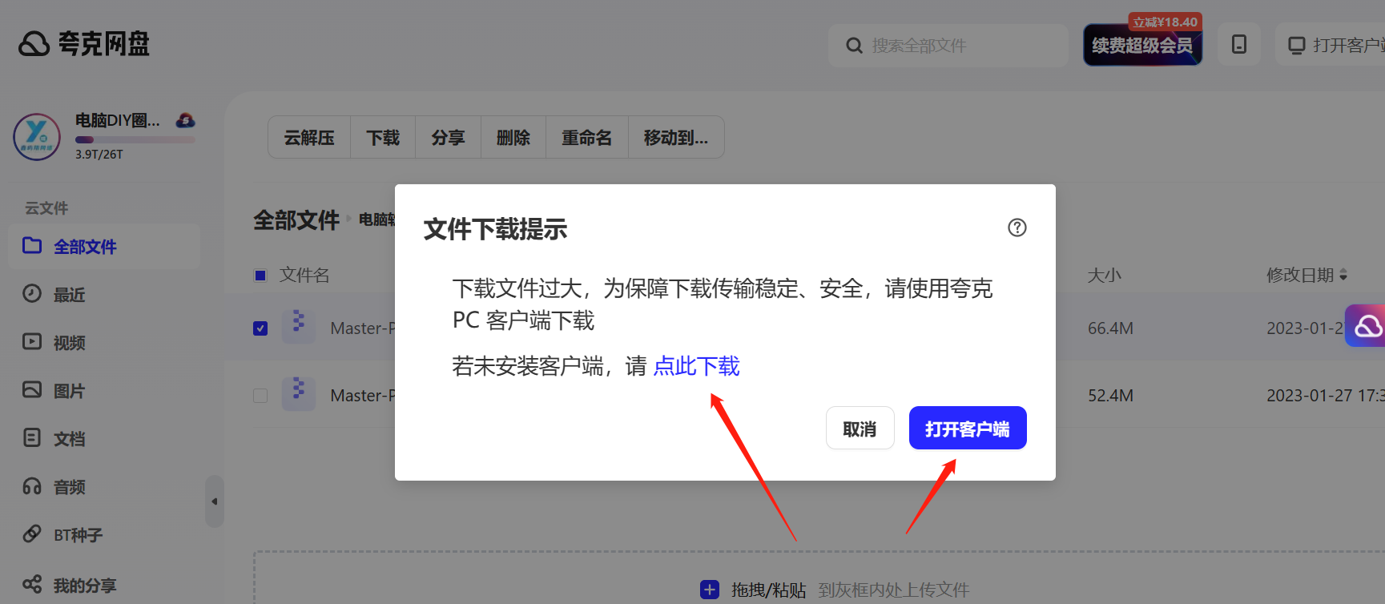
Task: Sort by modified date arrows
Action: click(x=1343, y=275)
